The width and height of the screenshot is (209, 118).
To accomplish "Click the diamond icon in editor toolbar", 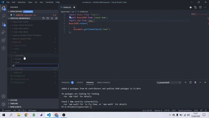I will coord(191,7).
